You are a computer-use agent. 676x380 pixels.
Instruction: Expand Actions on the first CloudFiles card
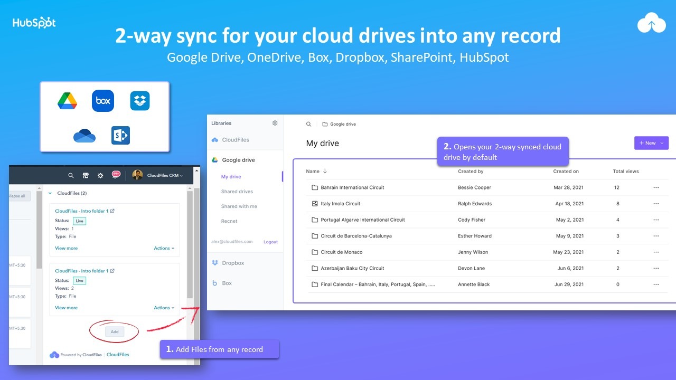(164, 248)
